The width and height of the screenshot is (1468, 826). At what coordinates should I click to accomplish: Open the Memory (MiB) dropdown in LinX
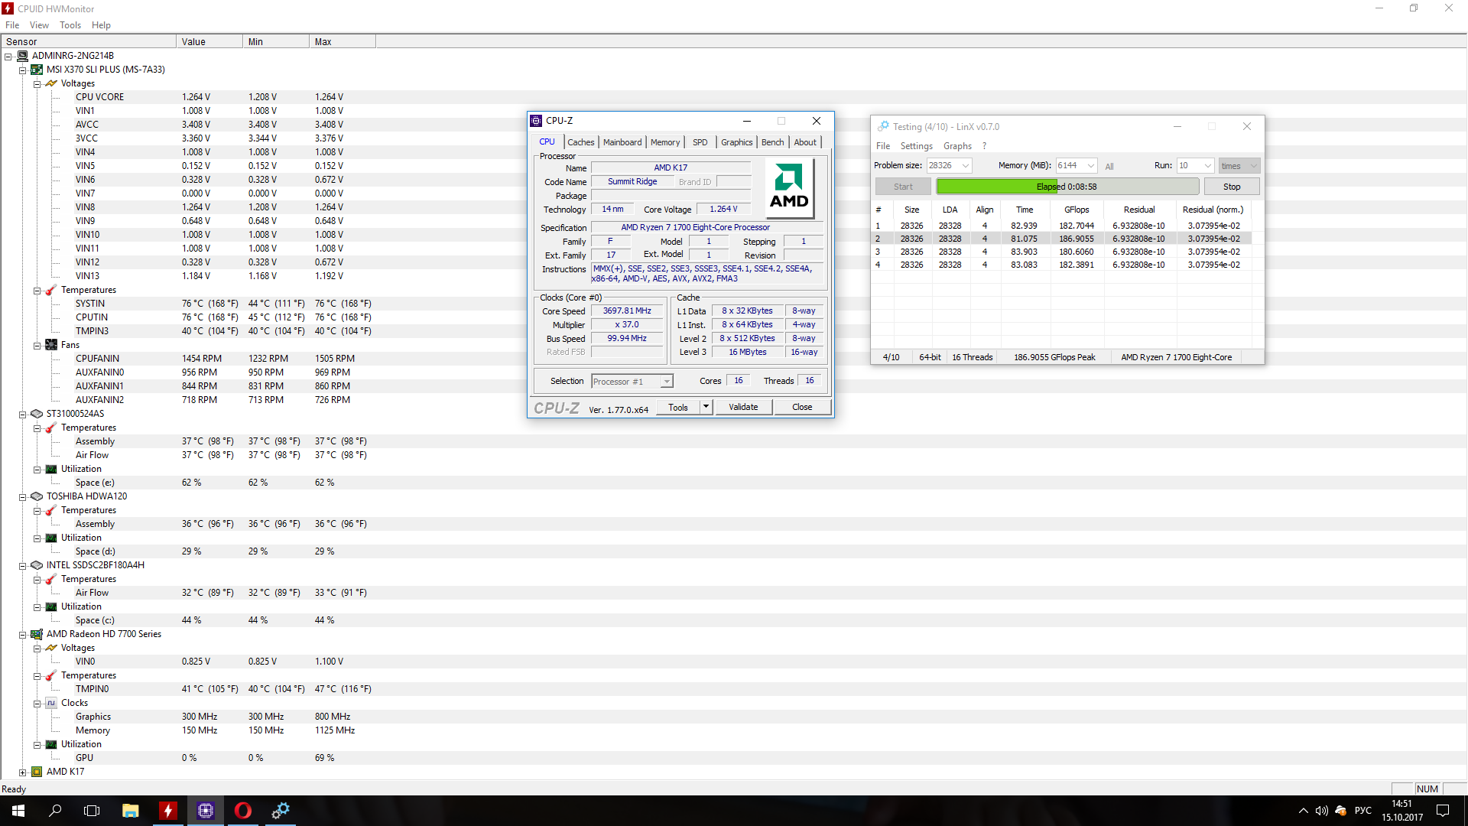1090,166
